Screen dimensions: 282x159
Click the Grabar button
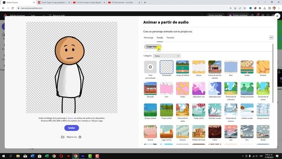[x=71, y=128]
